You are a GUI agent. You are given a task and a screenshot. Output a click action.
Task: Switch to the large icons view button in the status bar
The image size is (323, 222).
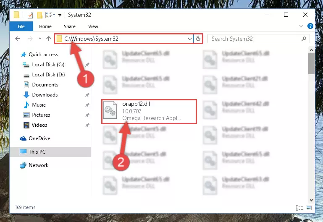[309, 208]
